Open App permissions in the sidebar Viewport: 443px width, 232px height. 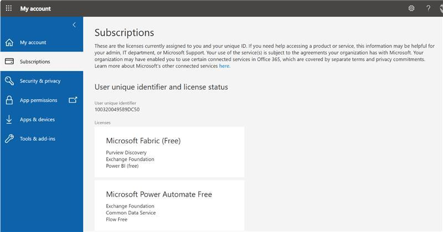click(x=42, y=100)
